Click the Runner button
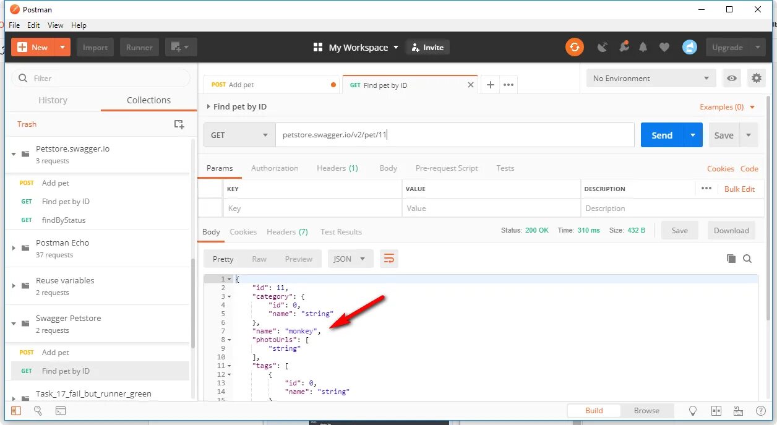 [x=139, y=47]
